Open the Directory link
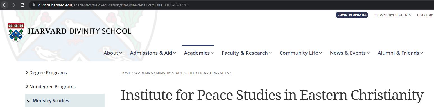Screen dimensions: 434x107 [425, 15]
